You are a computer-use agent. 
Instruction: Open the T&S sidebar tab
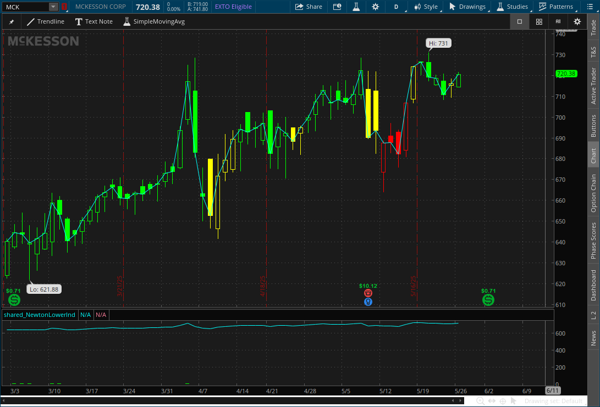pyautogui.click(x=593, y=52)
